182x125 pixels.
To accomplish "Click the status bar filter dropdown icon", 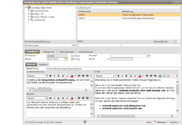I will click(x=85, y=122).
